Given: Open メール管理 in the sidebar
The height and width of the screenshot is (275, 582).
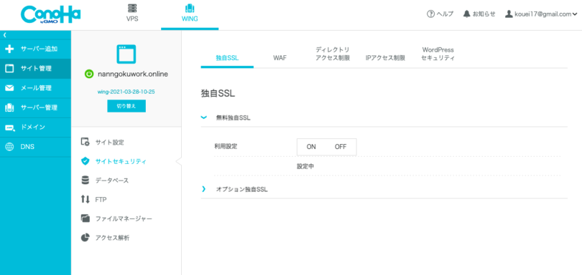Looking at the screenshot, I should 36,88.
